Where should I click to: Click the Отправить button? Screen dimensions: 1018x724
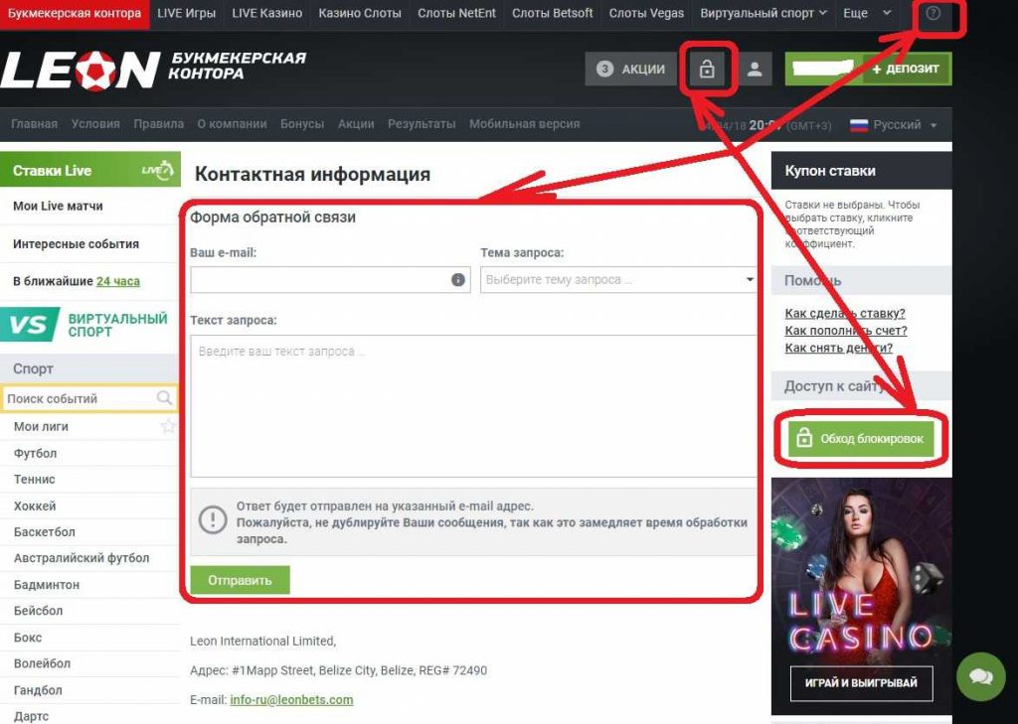240,580
